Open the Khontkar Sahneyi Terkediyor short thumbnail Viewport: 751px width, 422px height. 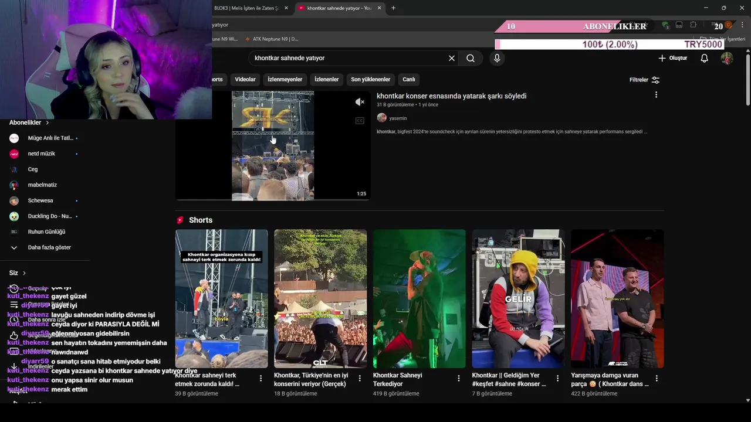pos(420,298)
